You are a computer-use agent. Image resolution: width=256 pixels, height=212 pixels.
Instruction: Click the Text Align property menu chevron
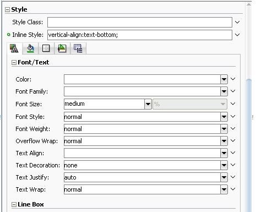tap(233, 153)
